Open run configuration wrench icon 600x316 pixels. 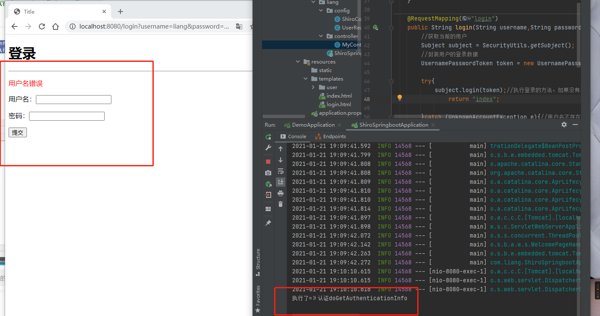[268, 148]
